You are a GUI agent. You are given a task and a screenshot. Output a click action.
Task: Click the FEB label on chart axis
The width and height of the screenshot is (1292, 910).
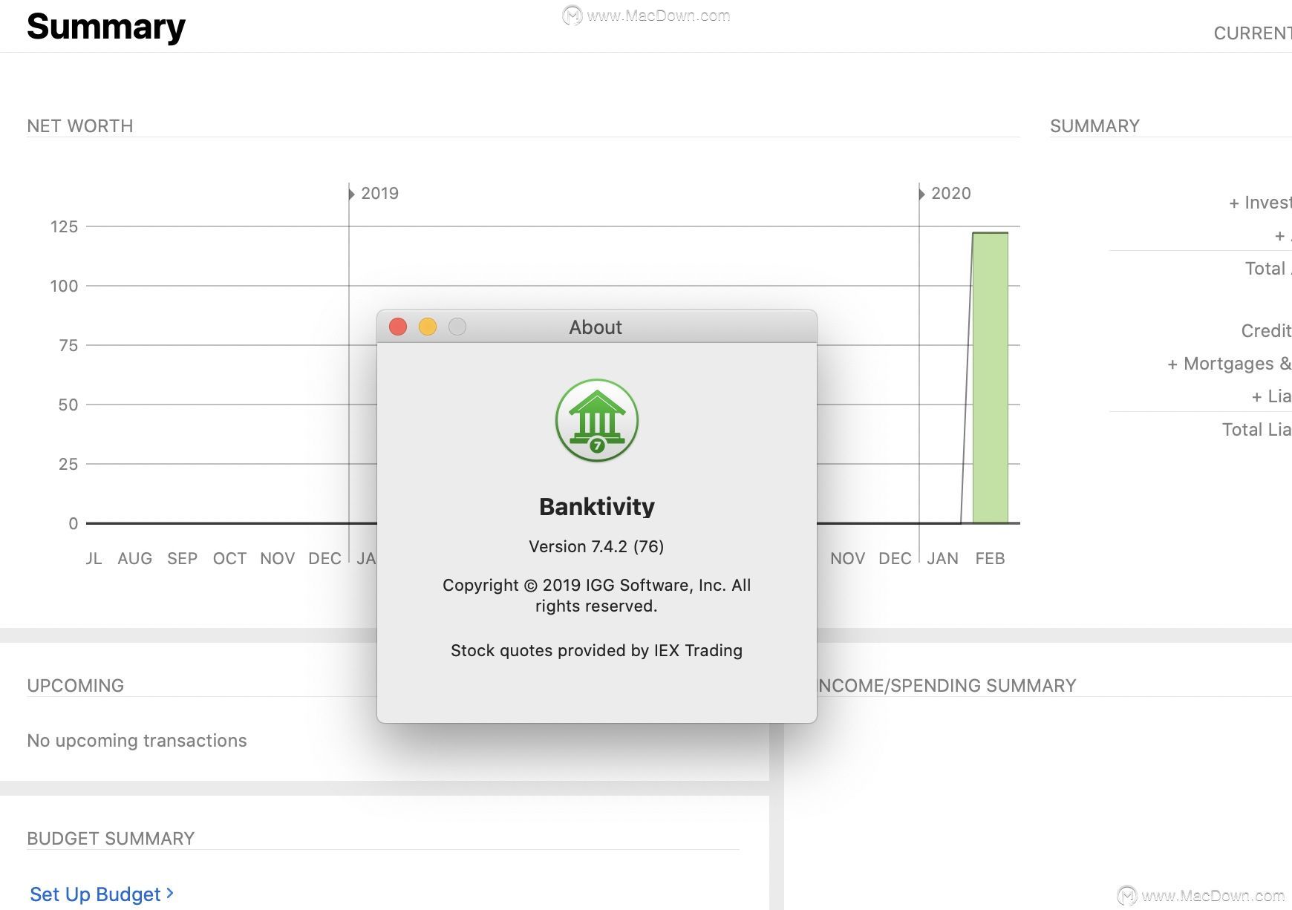coord(990,559)
